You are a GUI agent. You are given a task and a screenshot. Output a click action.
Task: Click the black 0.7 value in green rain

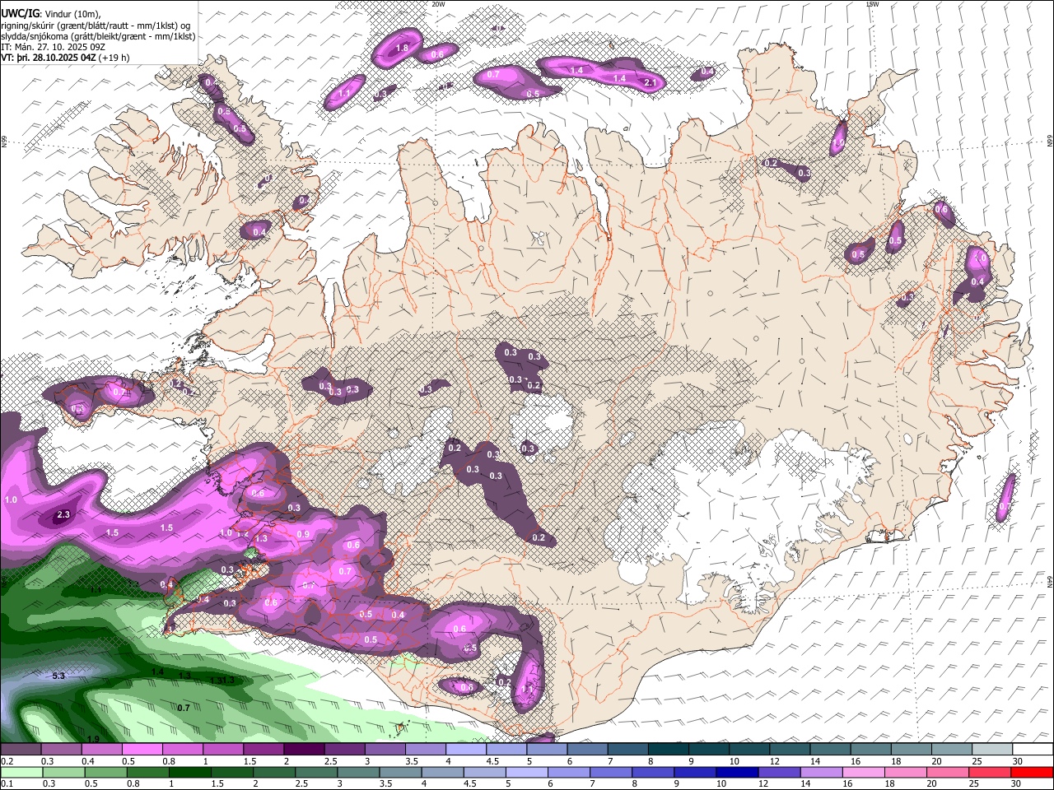click(x=184, y=708)
